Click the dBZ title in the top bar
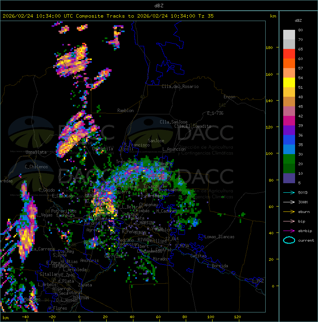Image resolution: width=318 pixels, height=322 pixels. point(159,5)
